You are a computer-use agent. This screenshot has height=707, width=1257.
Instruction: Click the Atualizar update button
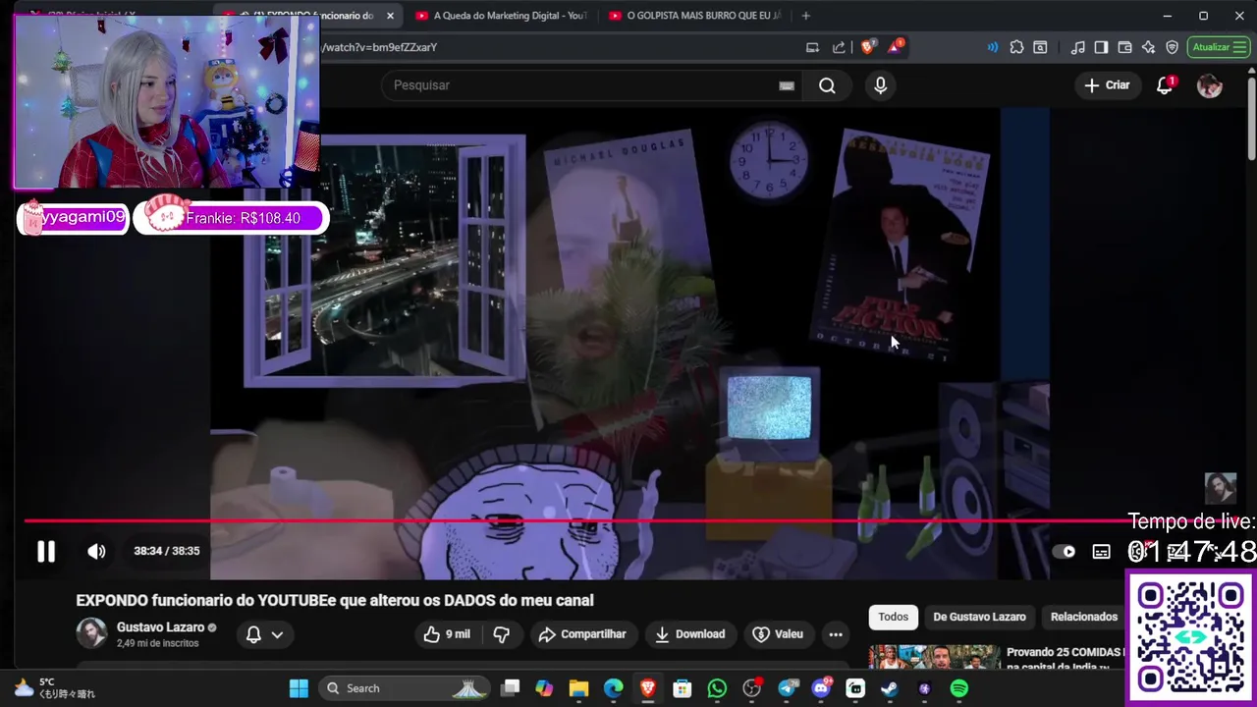point(1219,47)
